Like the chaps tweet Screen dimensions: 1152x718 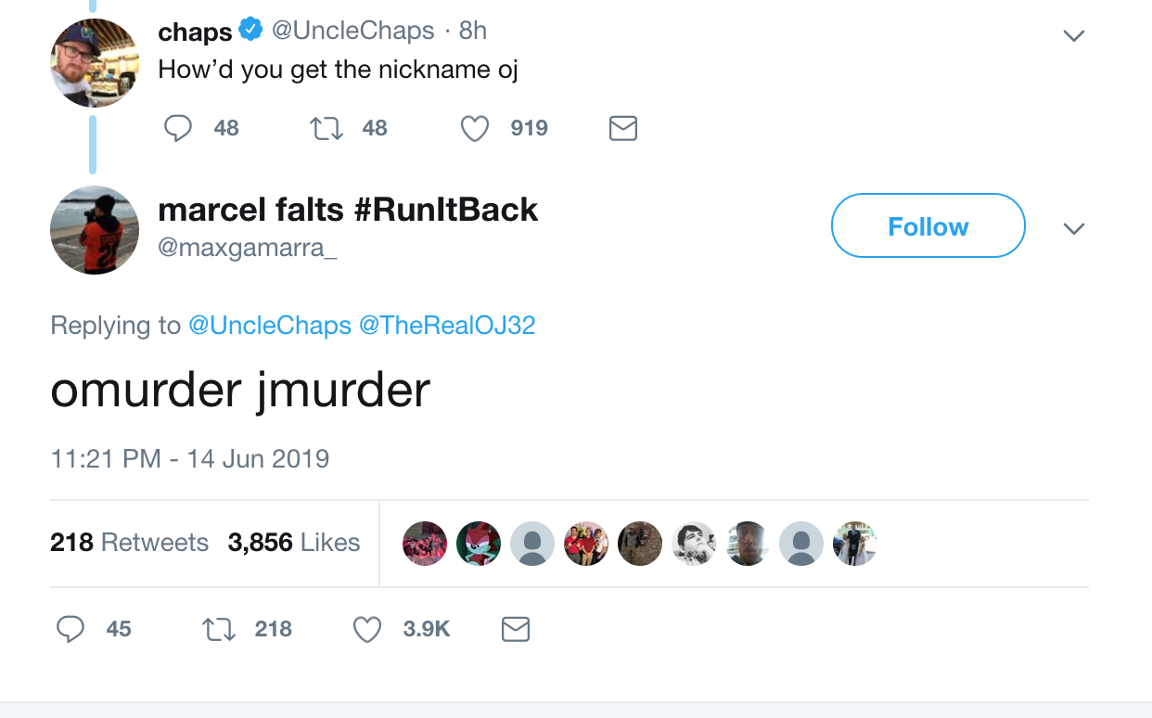tap(475, 128)
